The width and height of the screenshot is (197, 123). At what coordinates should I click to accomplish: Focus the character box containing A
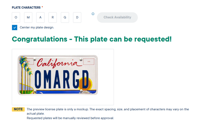coord(40,17)
